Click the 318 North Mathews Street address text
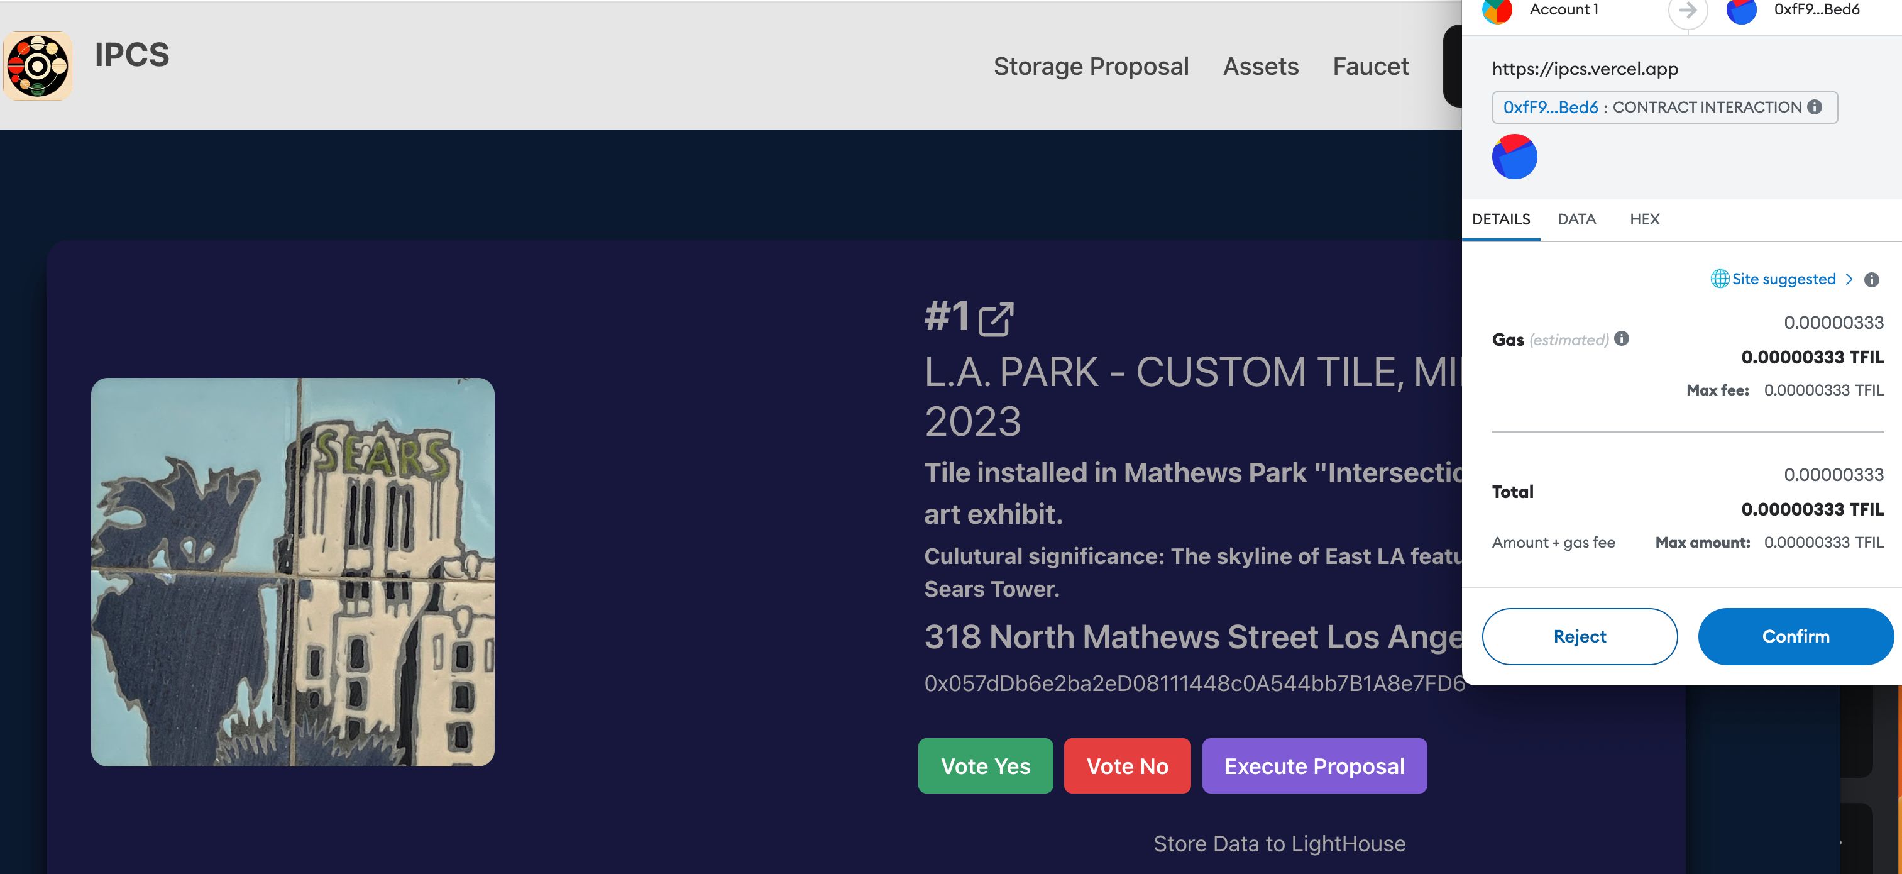 1193,637
